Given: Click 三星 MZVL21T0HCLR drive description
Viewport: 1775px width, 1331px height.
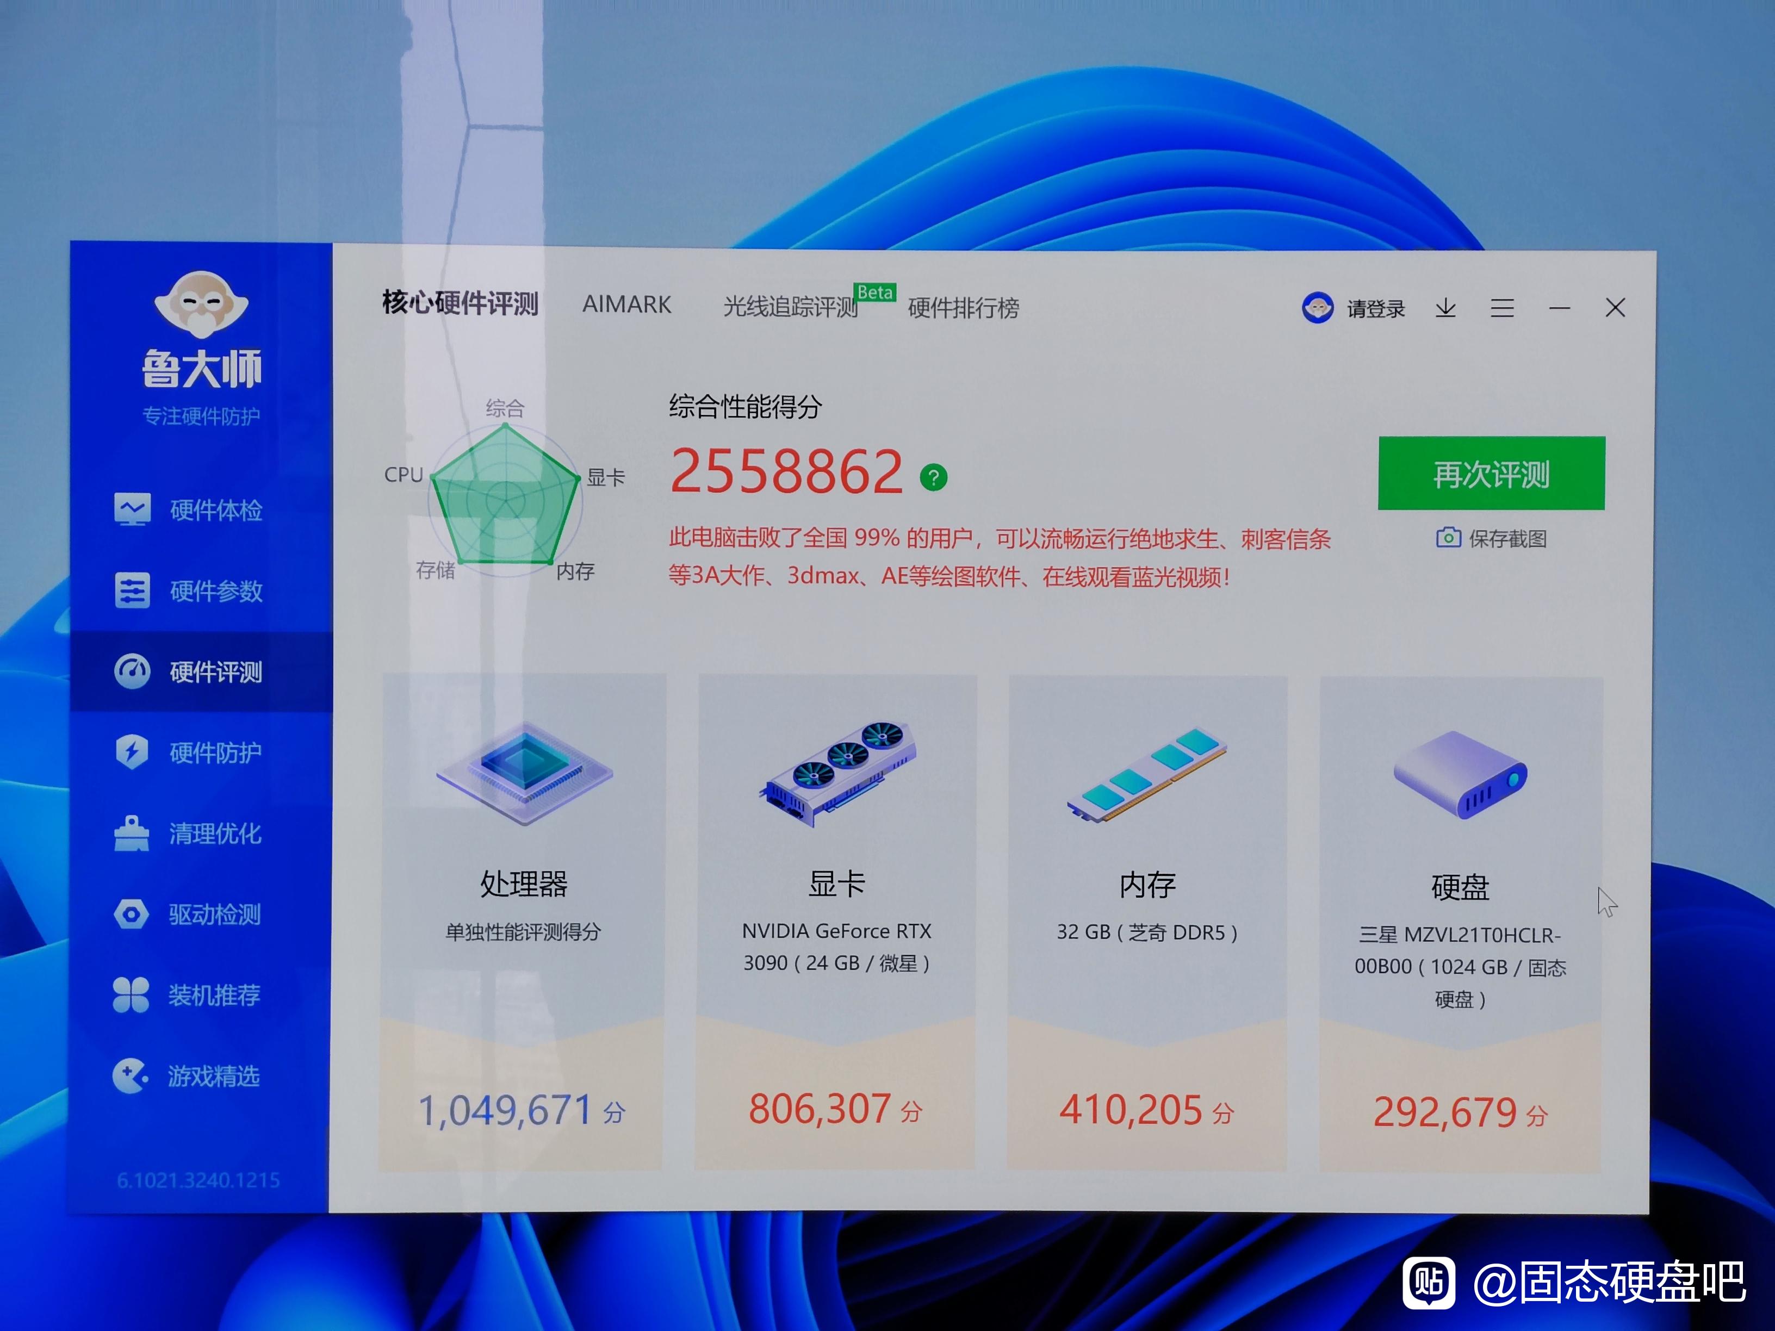Looking at the screenshot, I should pyautogui.click(x=1460, y=967).
